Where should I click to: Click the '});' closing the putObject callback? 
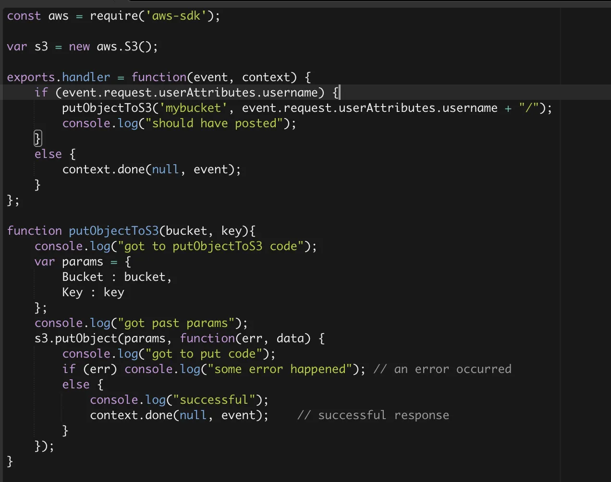coord(44,446)
